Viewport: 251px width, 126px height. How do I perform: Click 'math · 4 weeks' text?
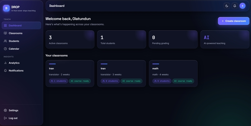[160, 75]
